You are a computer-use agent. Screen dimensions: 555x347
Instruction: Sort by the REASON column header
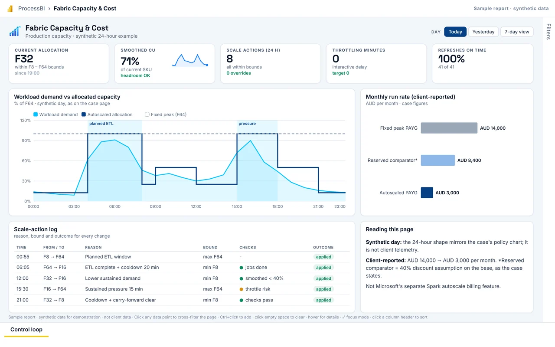pos(93,247)
